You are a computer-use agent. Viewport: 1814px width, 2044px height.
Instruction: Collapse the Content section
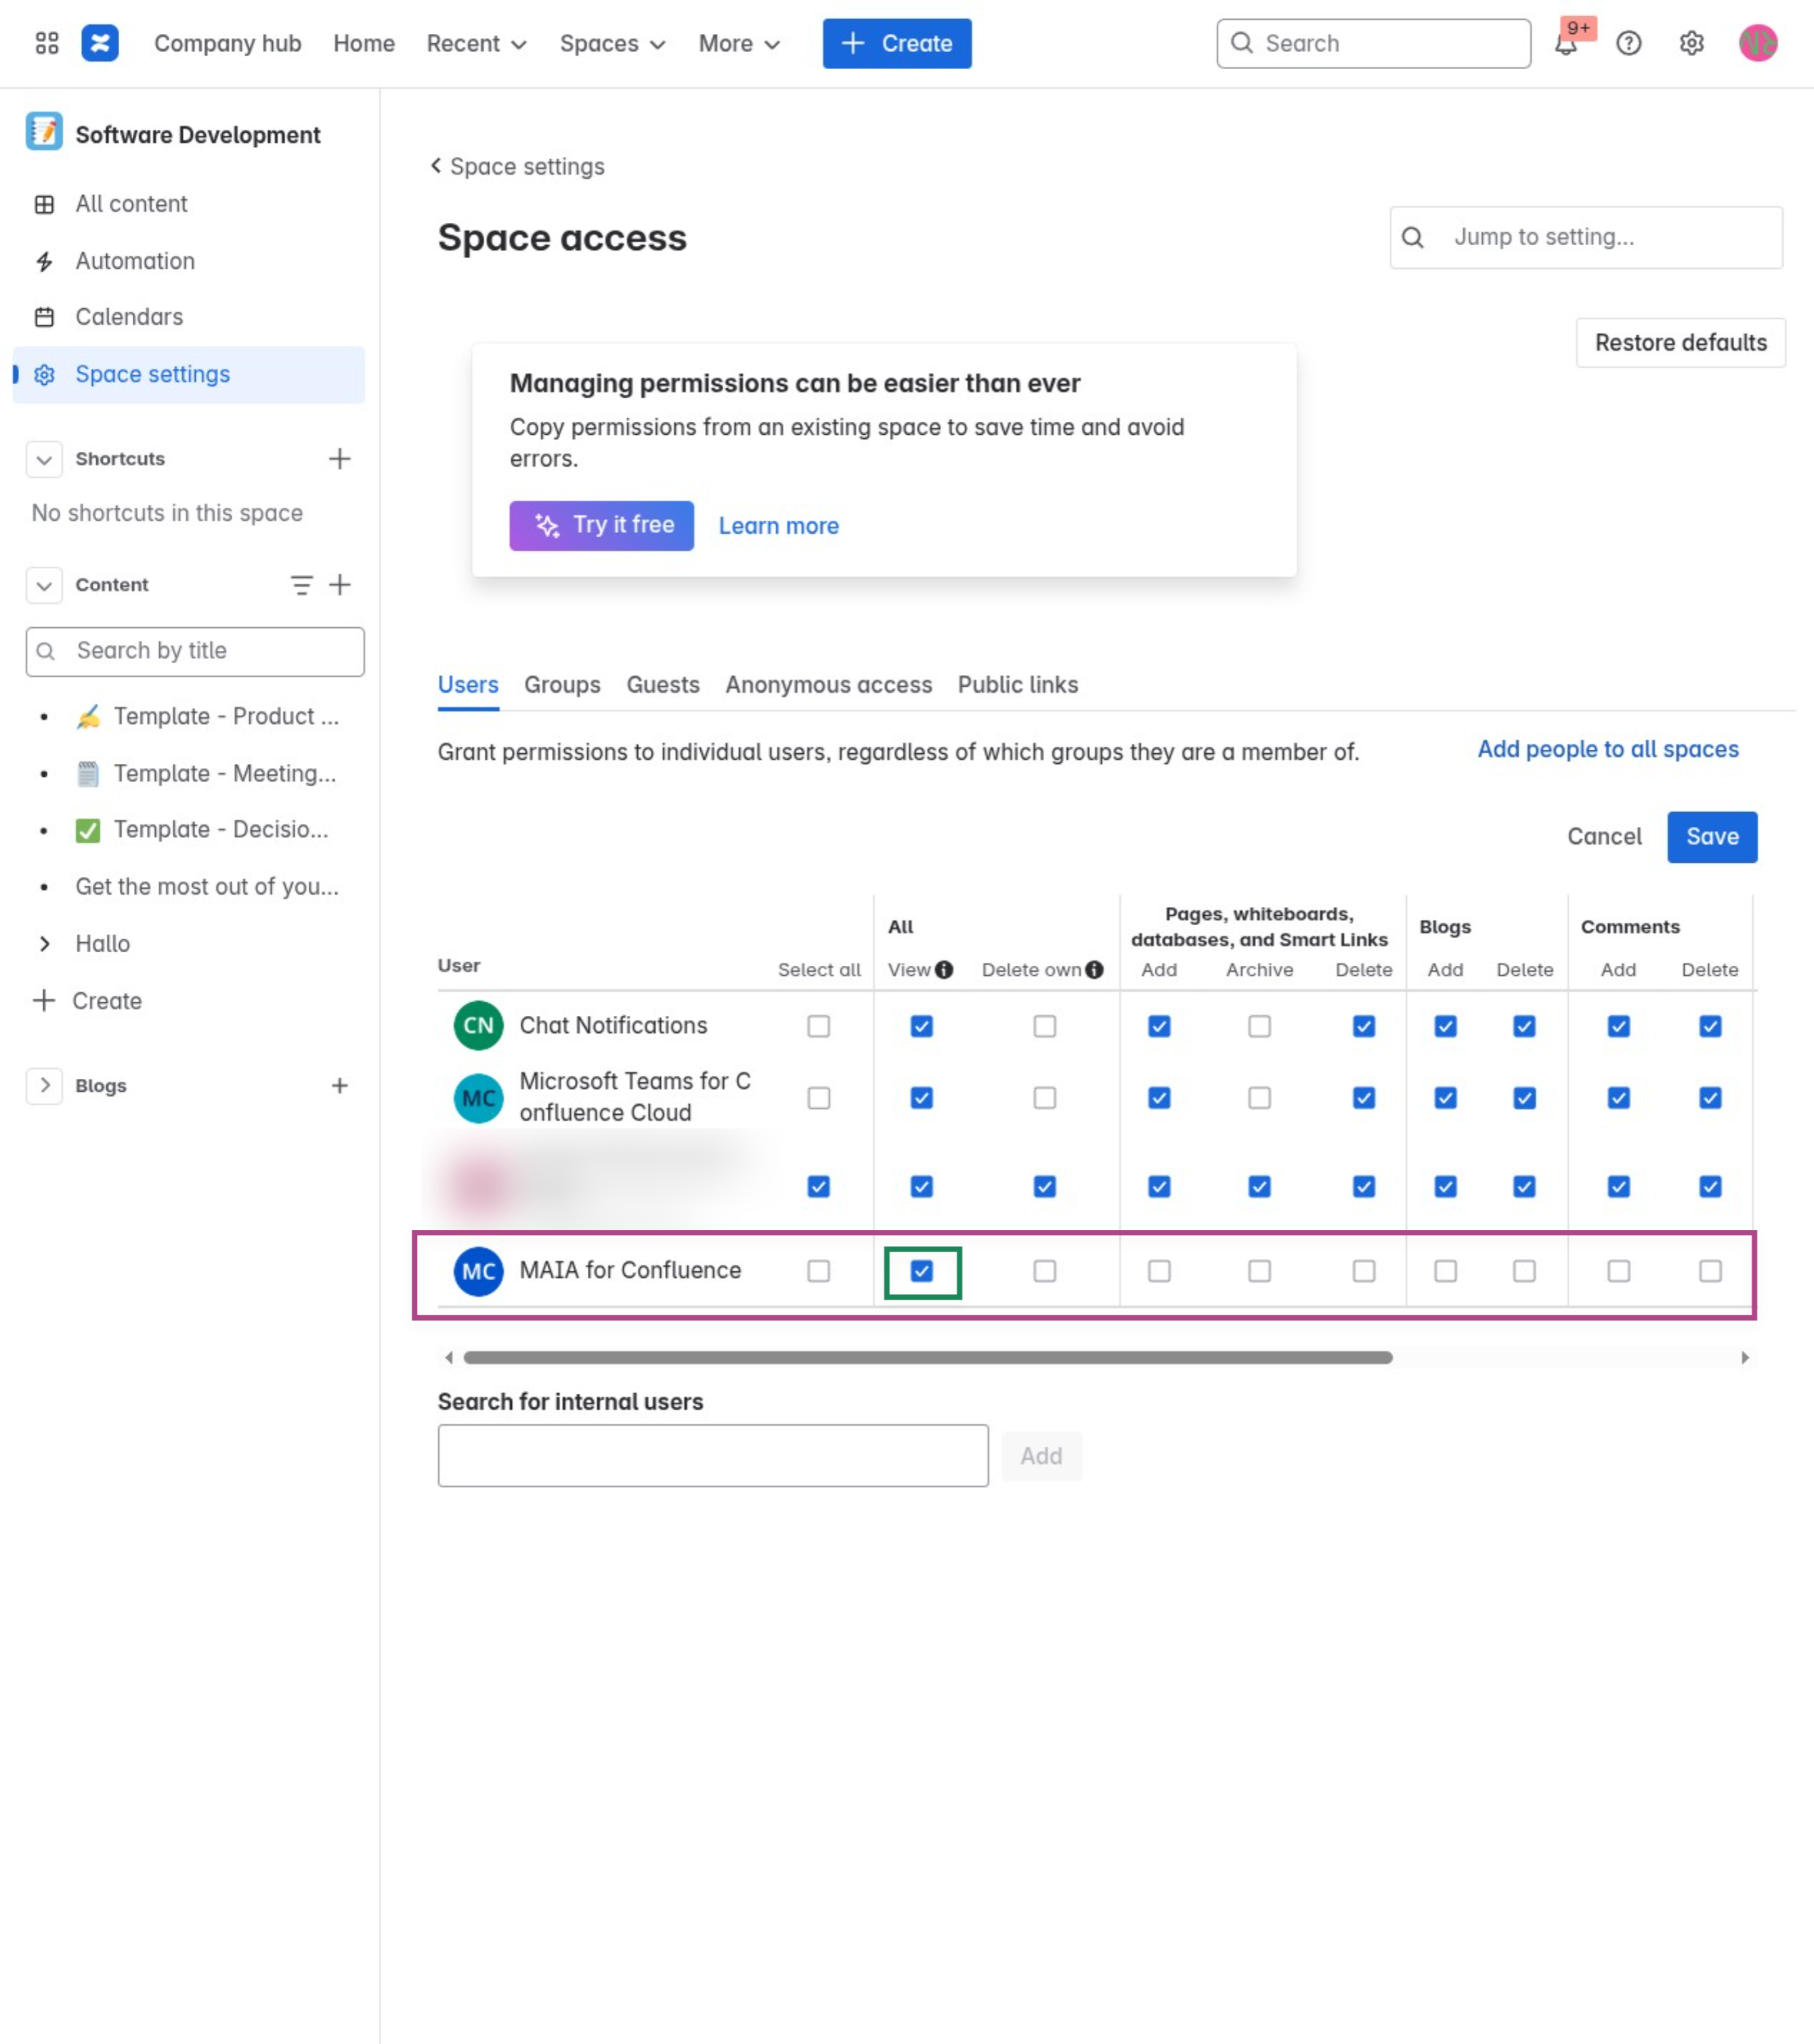coord(44,585)
